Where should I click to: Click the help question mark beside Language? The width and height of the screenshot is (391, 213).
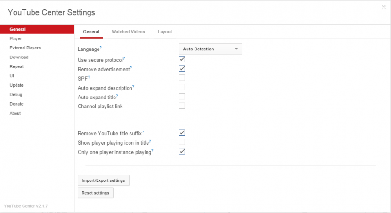coord(101,47)
